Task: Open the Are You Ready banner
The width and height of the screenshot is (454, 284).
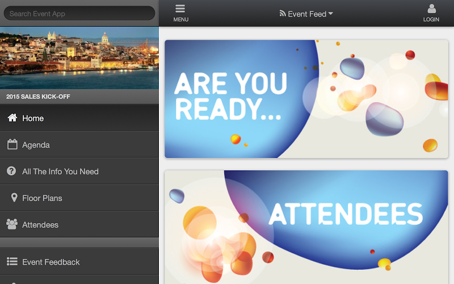Action: point(306,99)
